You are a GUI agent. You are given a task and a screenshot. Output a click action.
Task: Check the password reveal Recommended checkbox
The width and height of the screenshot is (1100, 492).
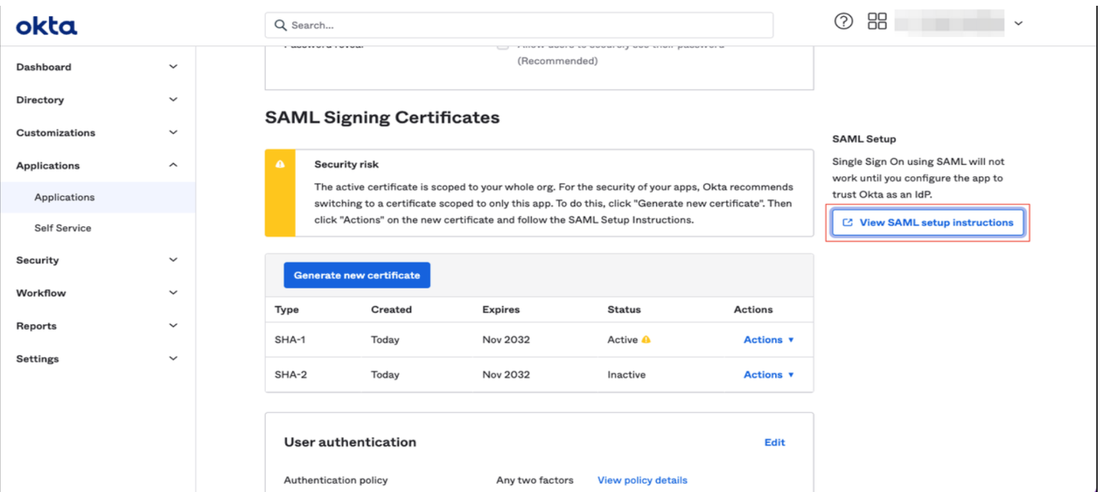[501, 45]
